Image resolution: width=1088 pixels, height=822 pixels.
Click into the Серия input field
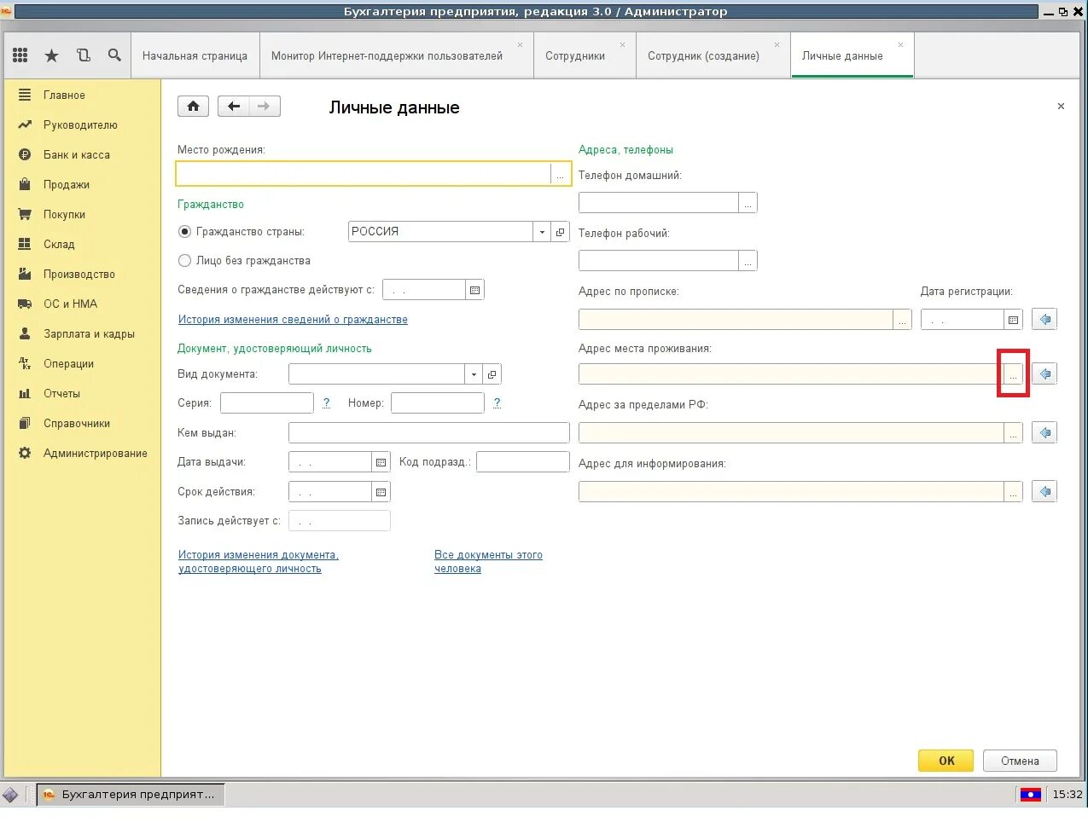267,402
